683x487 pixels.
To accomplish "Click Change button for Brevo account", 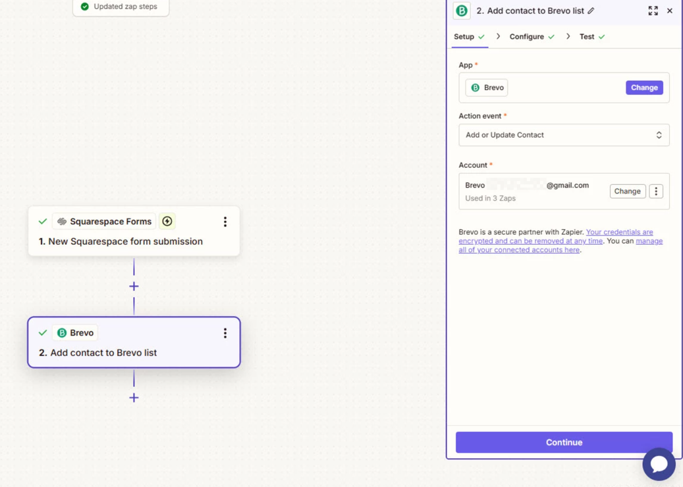I will click(627, 192).
